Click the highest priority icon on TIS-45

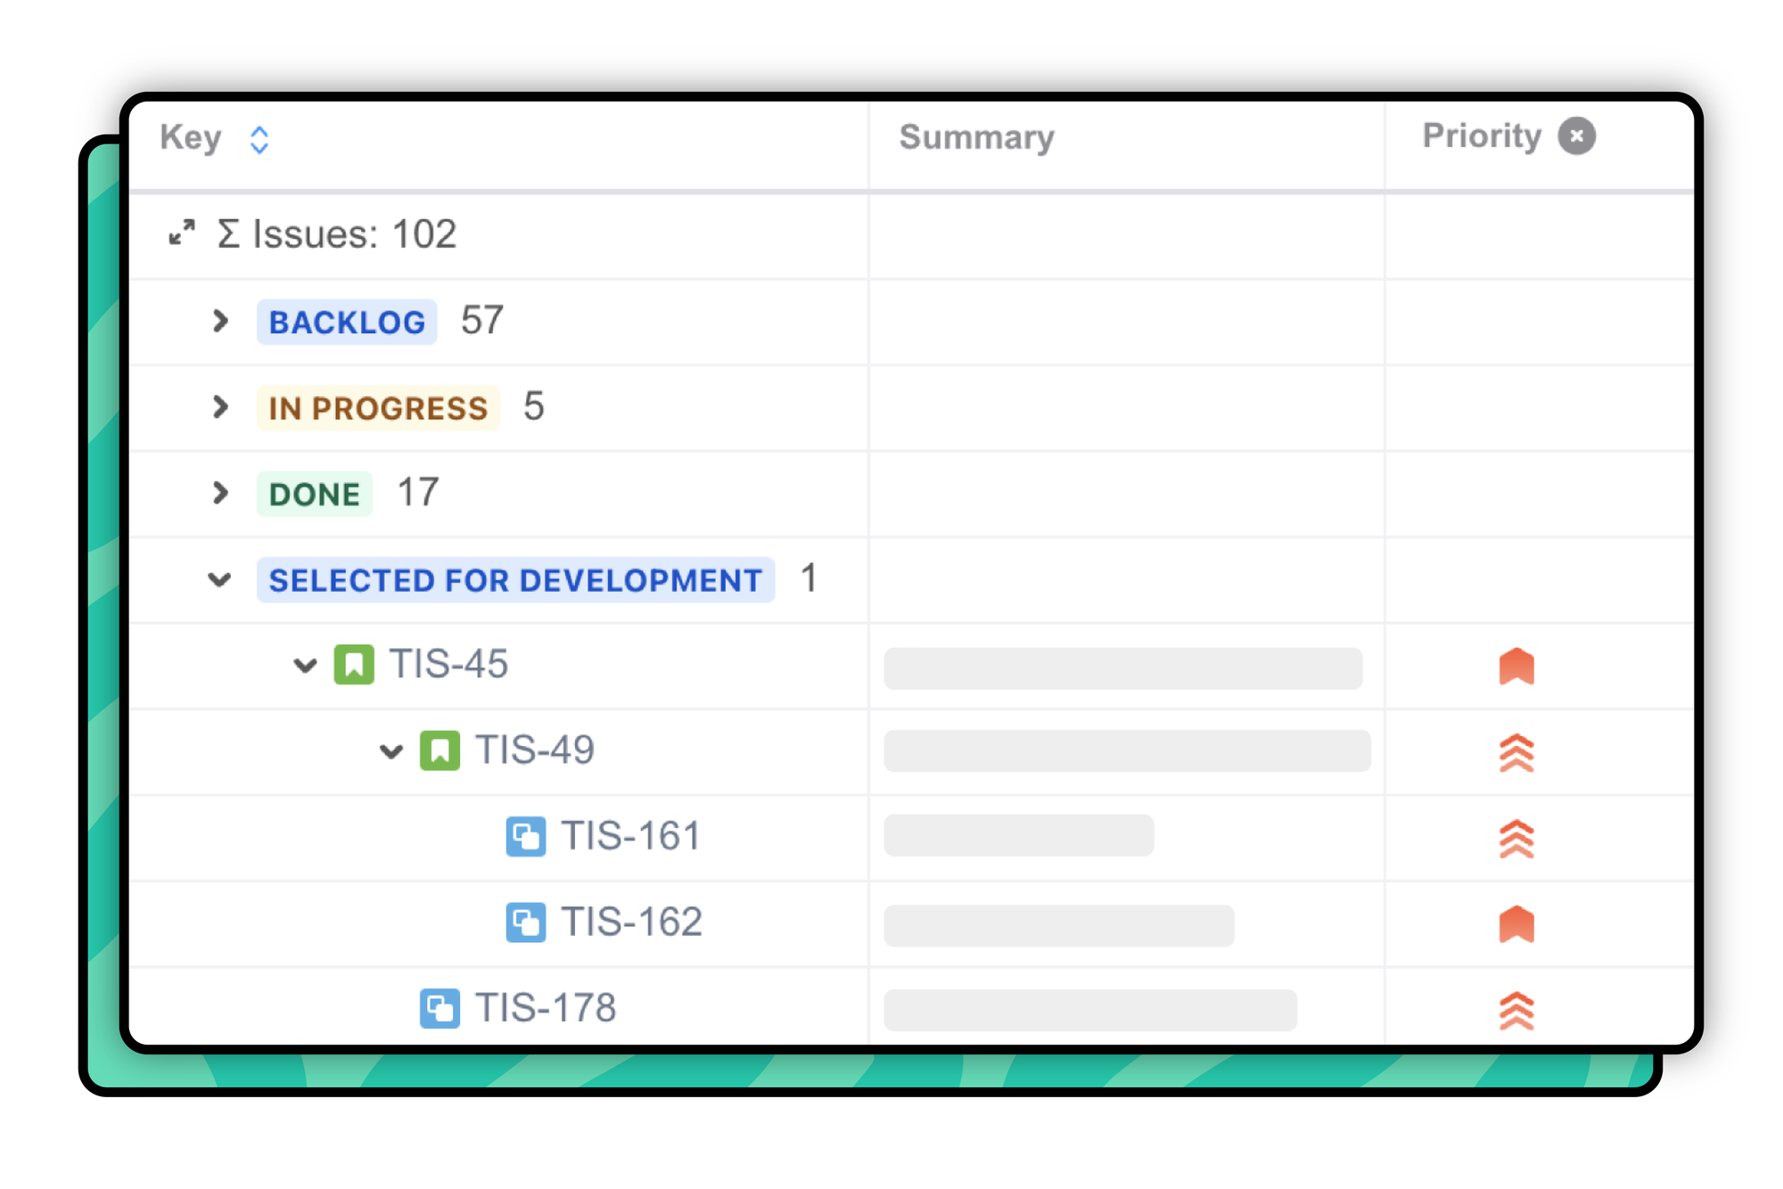pos(1514,668)
